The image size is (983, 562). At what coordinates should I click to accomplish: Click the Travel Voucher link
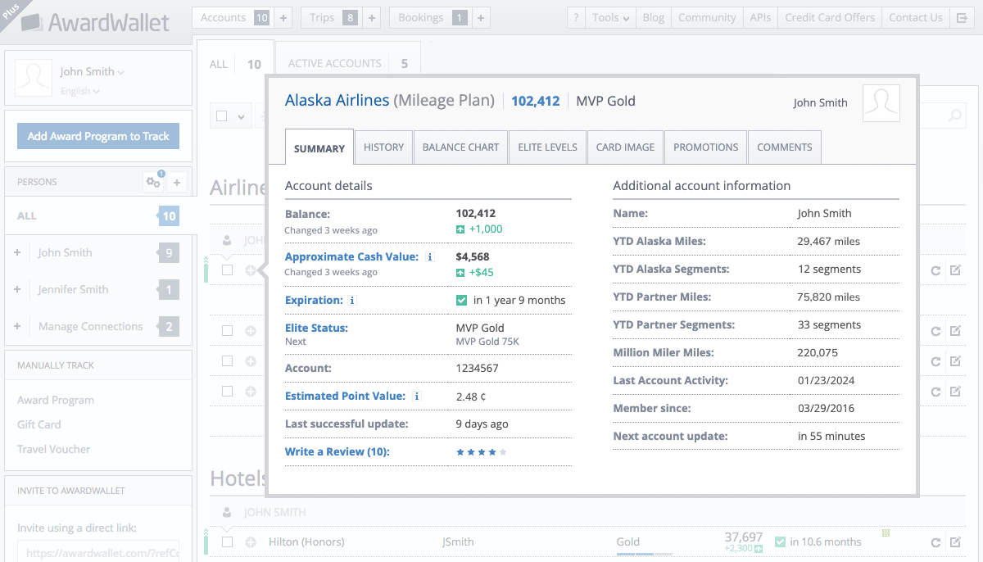(x=54, y=449)
